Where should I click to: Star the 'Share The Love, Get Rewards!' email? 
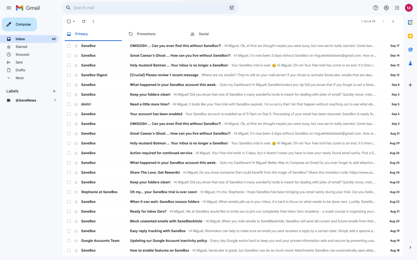tap(76, 173)
